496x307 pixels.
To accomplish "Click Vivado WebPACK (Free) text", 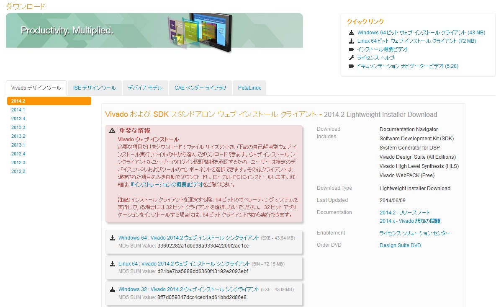I will (x=407, y=175).
